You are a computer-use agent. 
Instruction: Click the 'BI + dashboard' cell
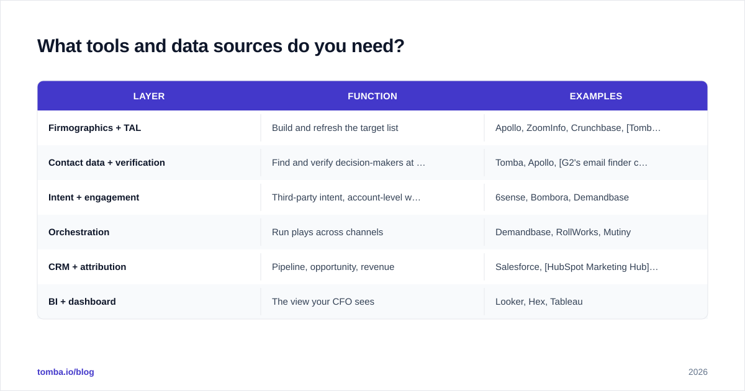click(x=149, y=302)
